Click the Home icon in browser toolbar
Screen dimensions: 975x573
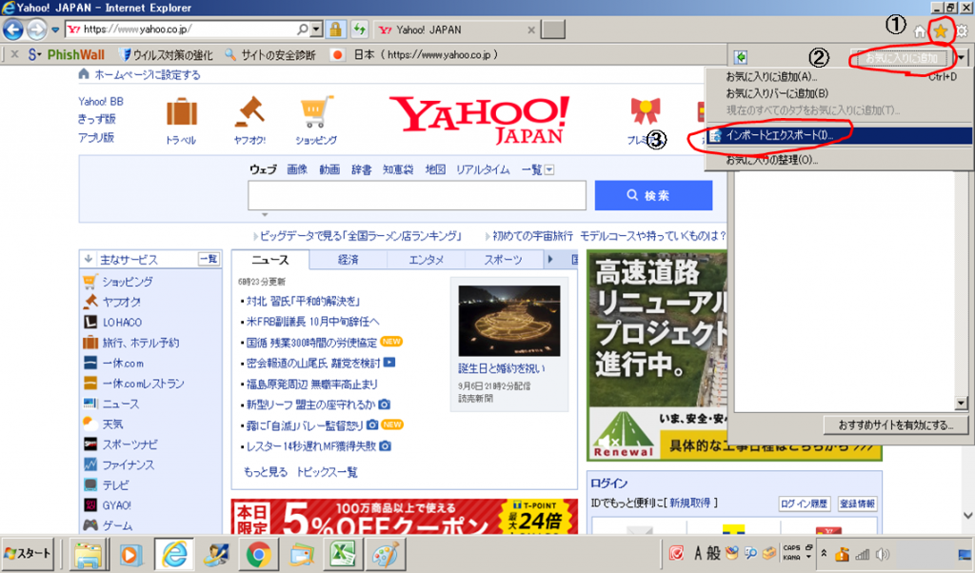(920, 31)
